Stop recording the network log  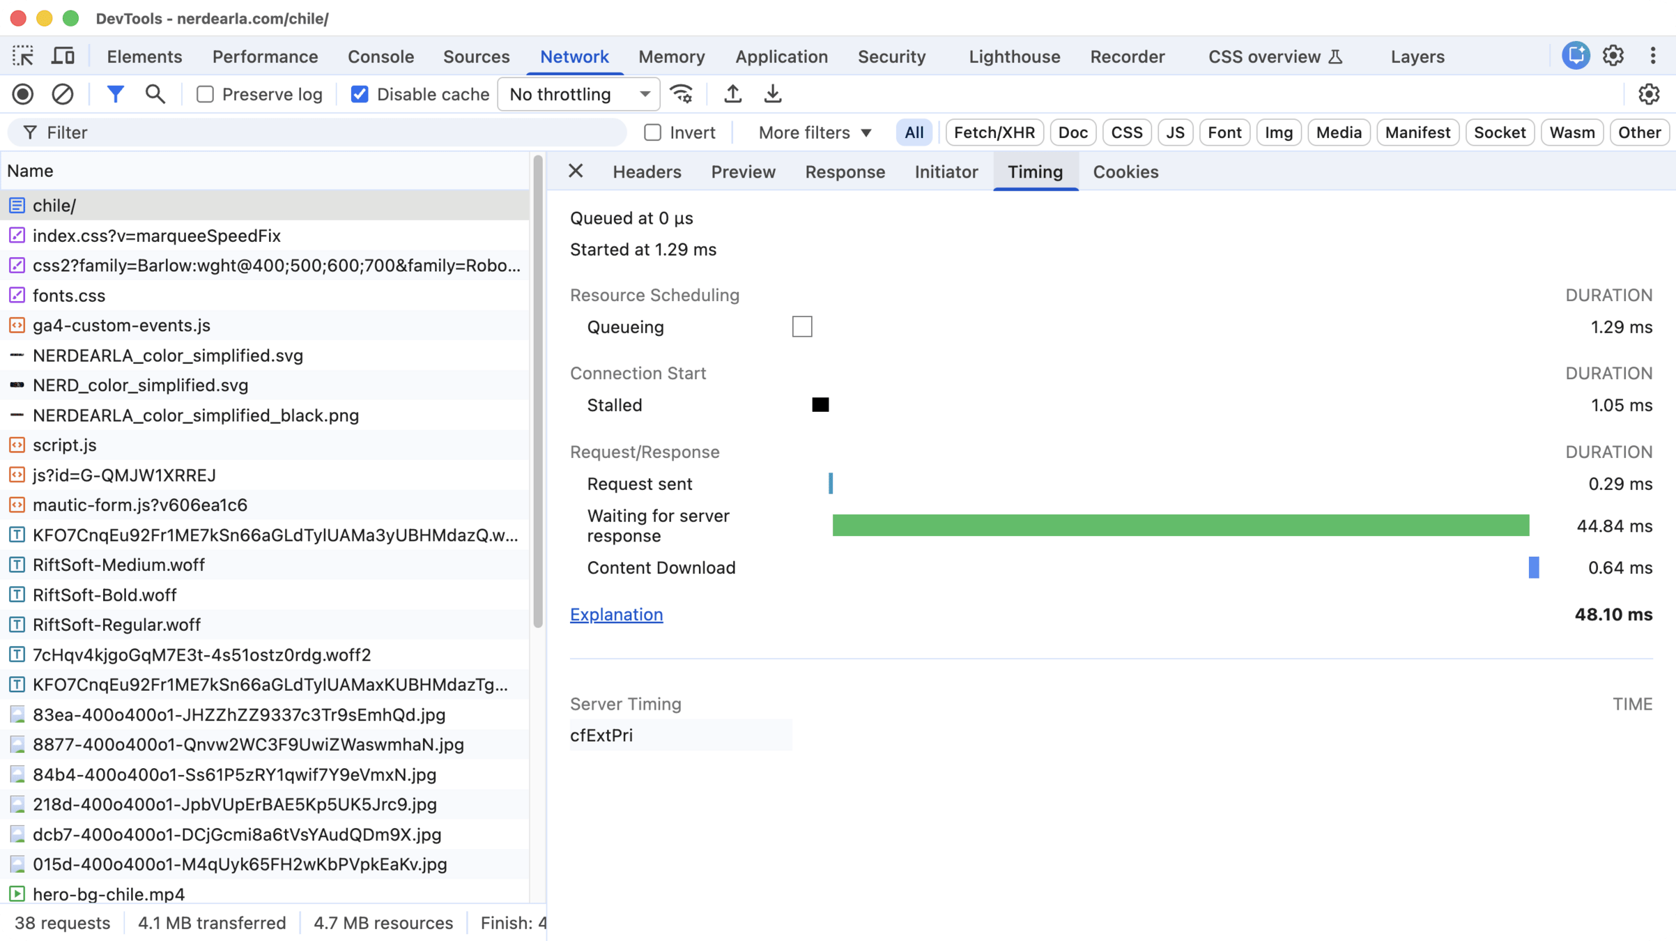23,94
